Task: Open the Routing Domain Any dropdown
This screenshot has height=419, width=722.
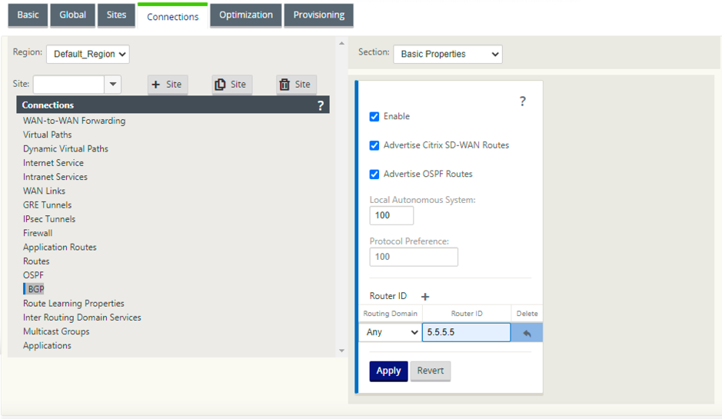Action: [391, 332]
